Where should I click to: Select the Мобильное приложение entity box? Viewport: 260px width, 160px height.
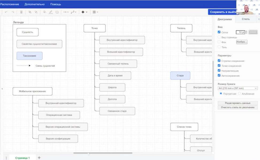click(x=33, y=91)
